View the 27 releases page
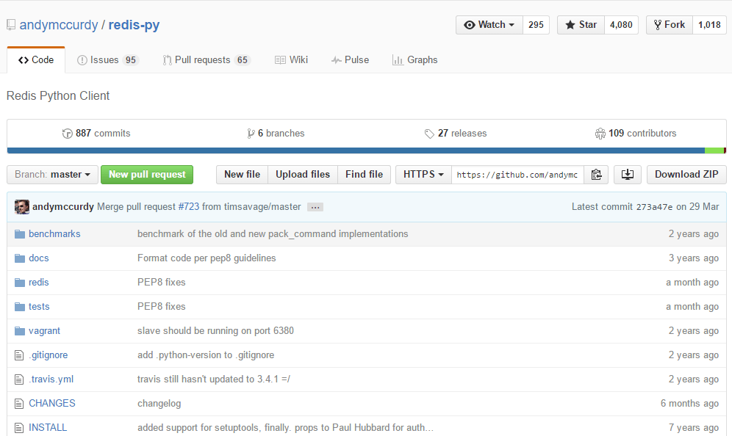This screenshot has height=436, width=732. pyautogui.click(x=455, y=134)
